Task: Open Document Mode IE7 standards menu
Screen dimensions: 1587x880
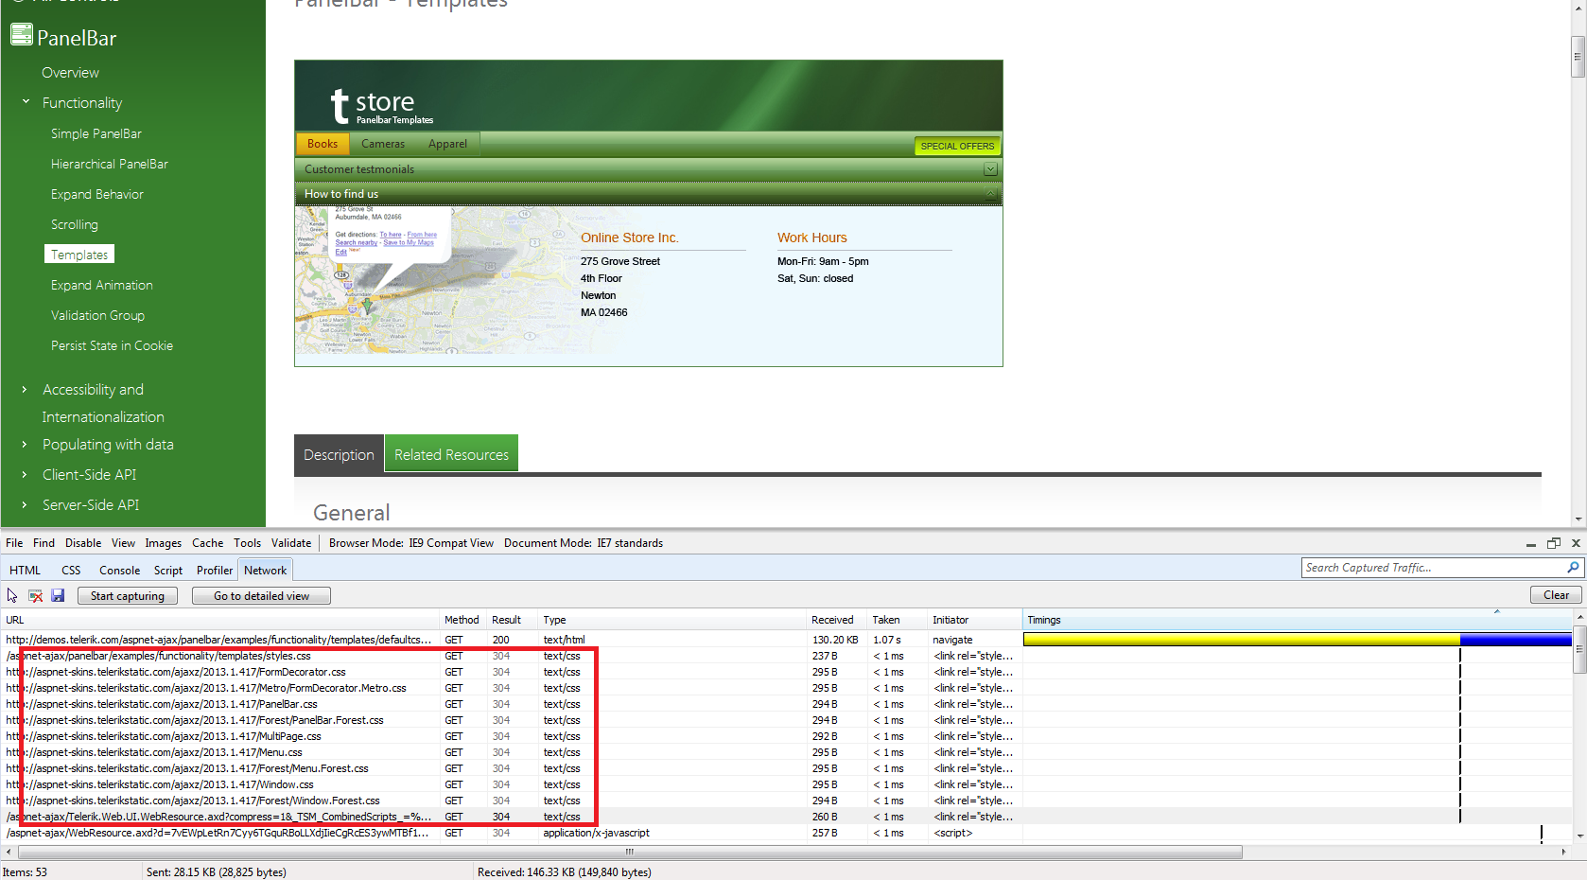Action: pos(584,543)
